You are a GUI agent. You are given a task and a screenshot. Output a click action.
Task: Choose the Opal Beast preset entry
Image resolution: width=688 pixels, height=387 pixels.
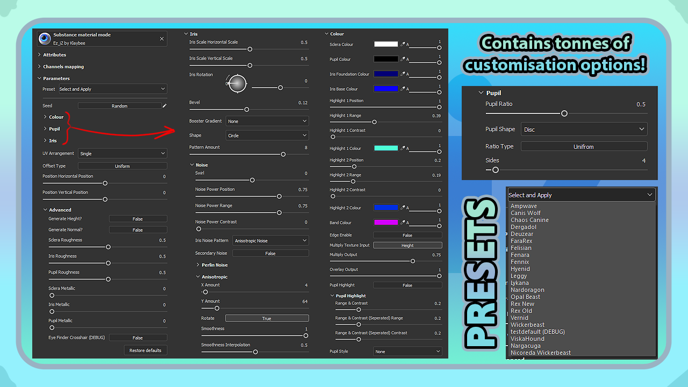[526, 297]
